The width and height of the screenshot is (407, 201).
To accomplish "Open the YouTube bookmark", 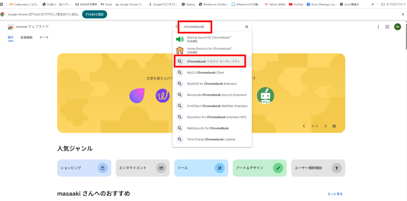I will 296,4.
